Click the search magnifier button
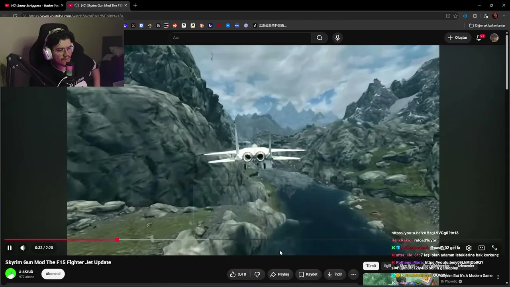Screen dimensions: 510x287 coord(320,37)
